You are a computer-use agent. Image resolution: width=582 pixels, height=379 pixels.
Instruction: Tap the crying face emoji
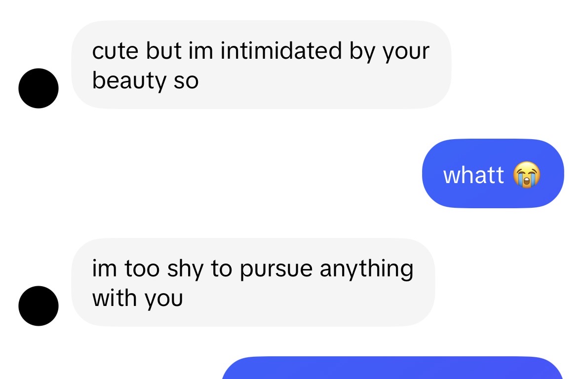pyautogui.click(x=527, y=175)
